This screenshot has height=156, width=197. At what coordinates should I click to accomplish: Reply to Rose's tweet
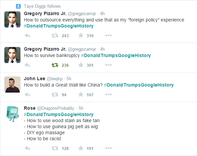(28, 148)
